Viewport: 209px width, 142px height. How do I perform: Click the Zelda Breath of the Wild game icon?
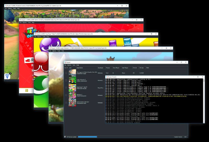coord(72,73)
